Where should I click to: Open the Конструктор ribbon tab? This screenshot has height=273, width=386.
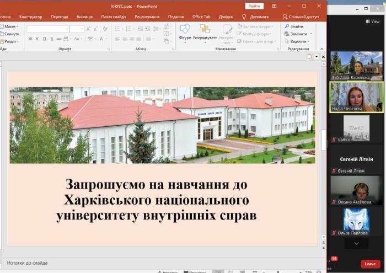30,17
